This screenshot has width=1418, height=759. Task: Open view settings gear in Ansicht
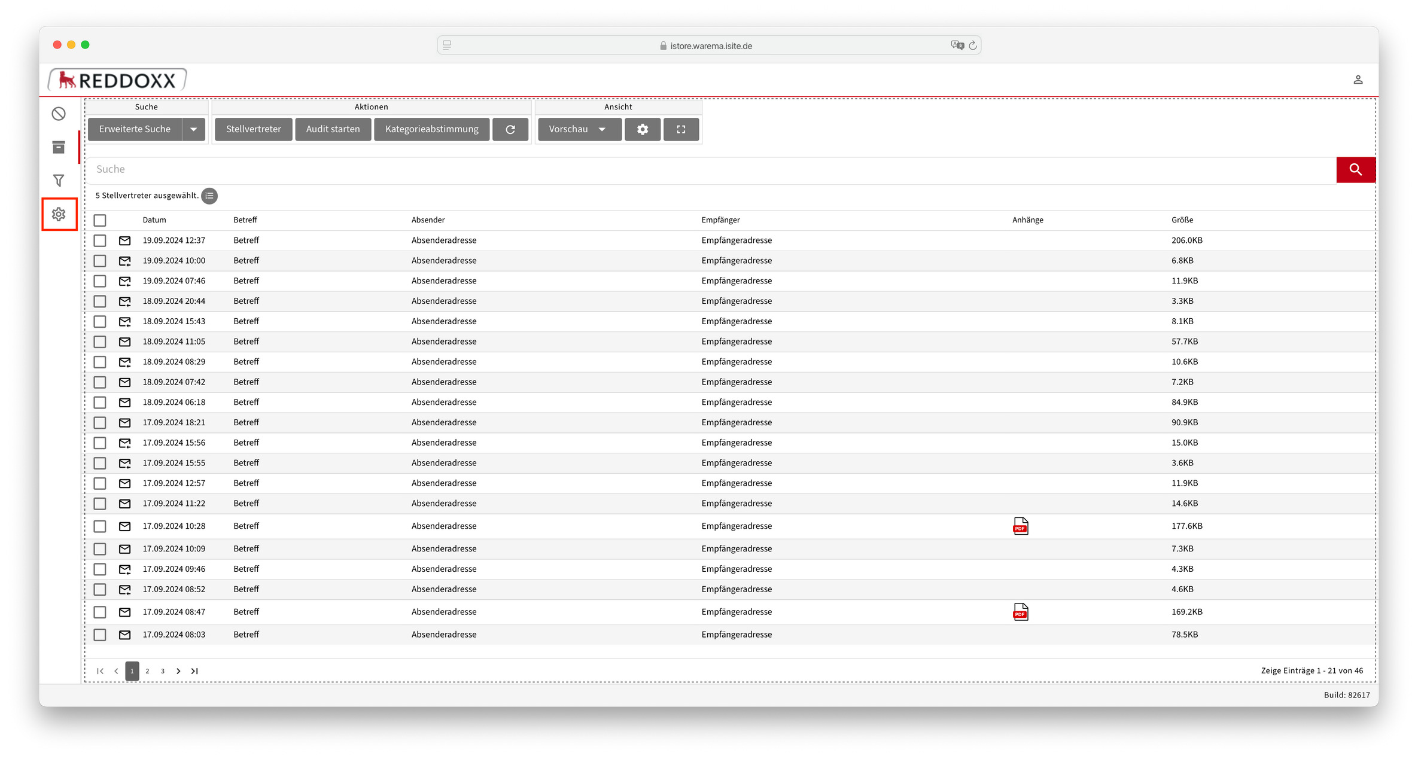pyautogui.click(x=643, y=129)
